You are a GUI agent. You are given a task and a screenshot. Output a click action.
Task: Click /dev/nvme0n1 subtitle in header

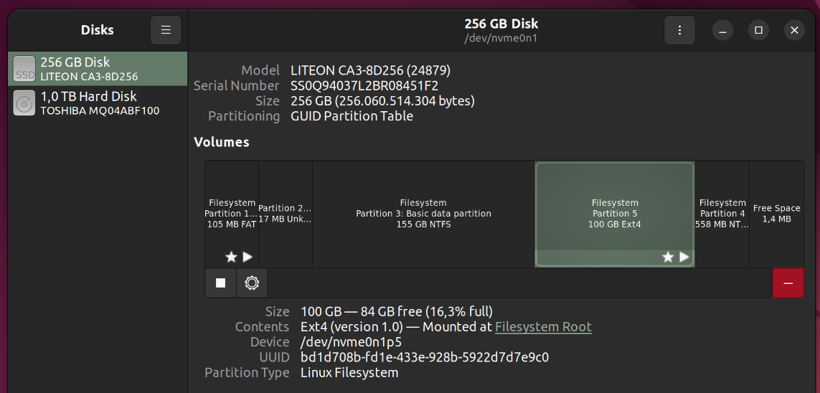pyautogui.click(x=501, y=38)
